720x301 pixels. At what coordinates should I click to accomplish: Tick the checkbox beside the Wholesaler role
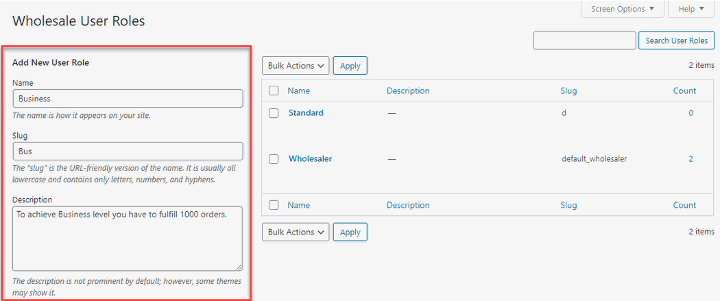click(274, 159)
